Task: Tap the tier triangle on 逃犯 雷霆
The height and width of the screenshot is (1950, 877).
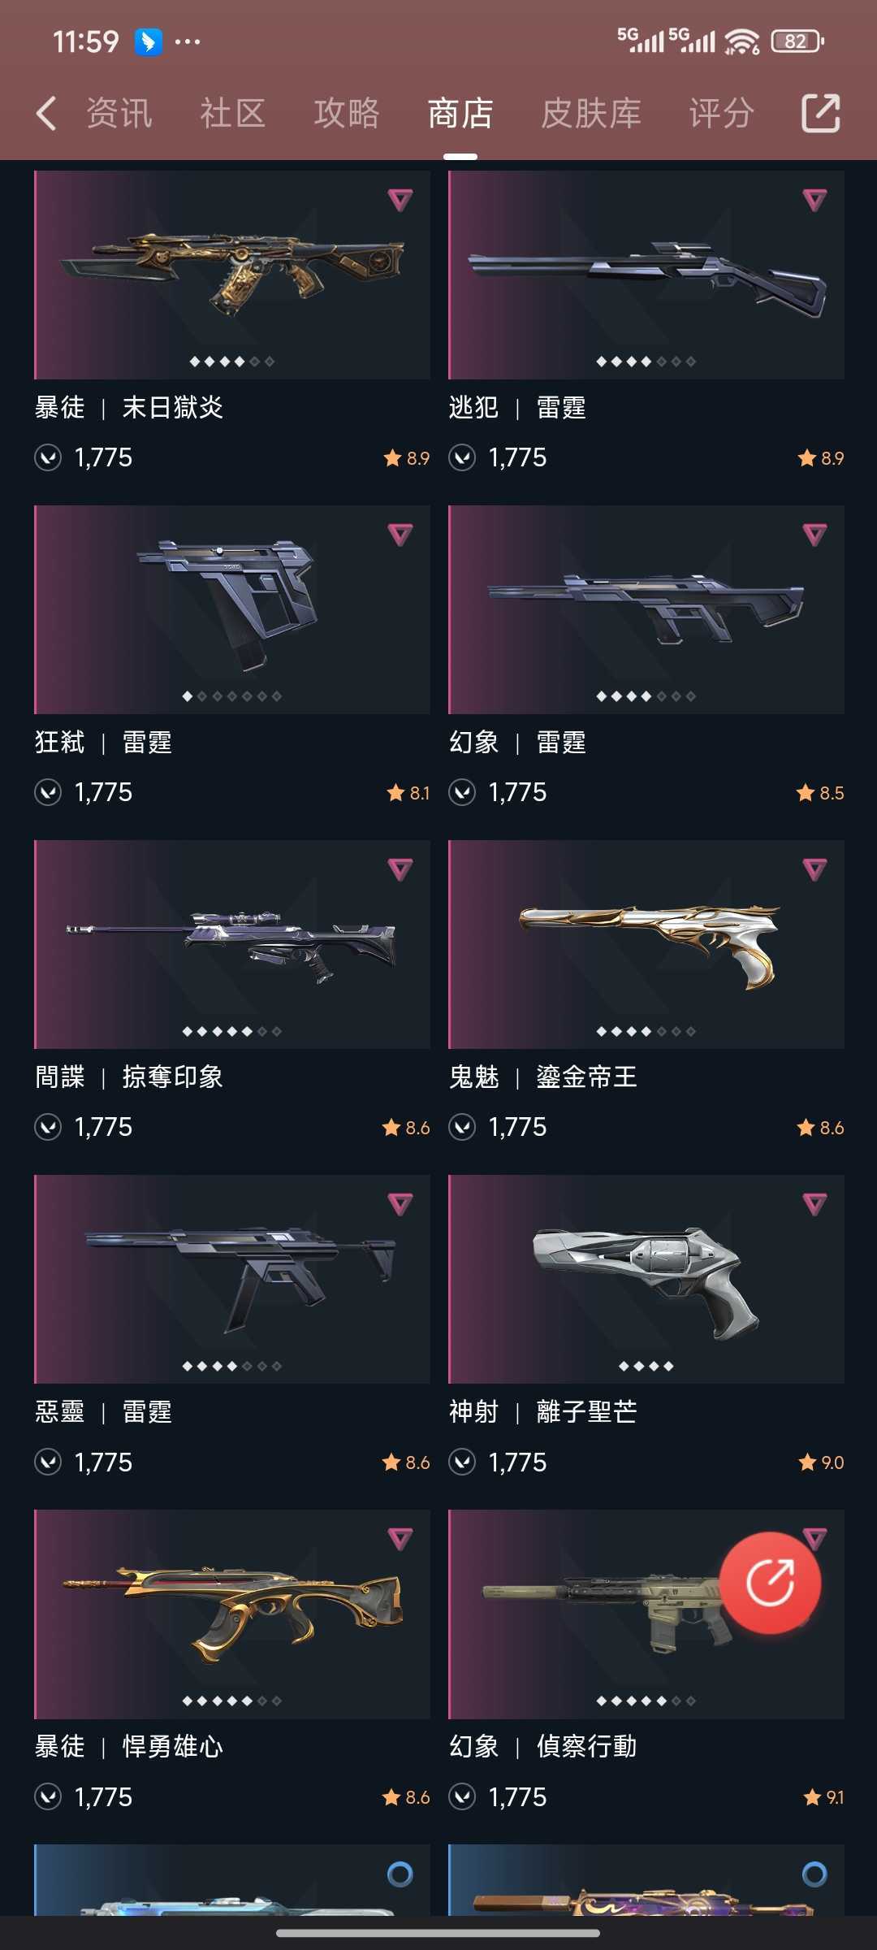Action: [x=814, y=200]
